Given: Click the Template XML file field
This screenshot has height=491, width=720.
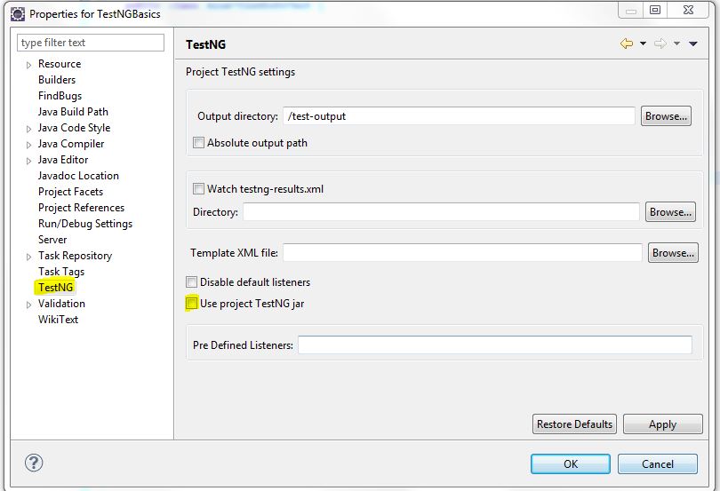Looking at the screenshot, I should click(x=462, y=253).
